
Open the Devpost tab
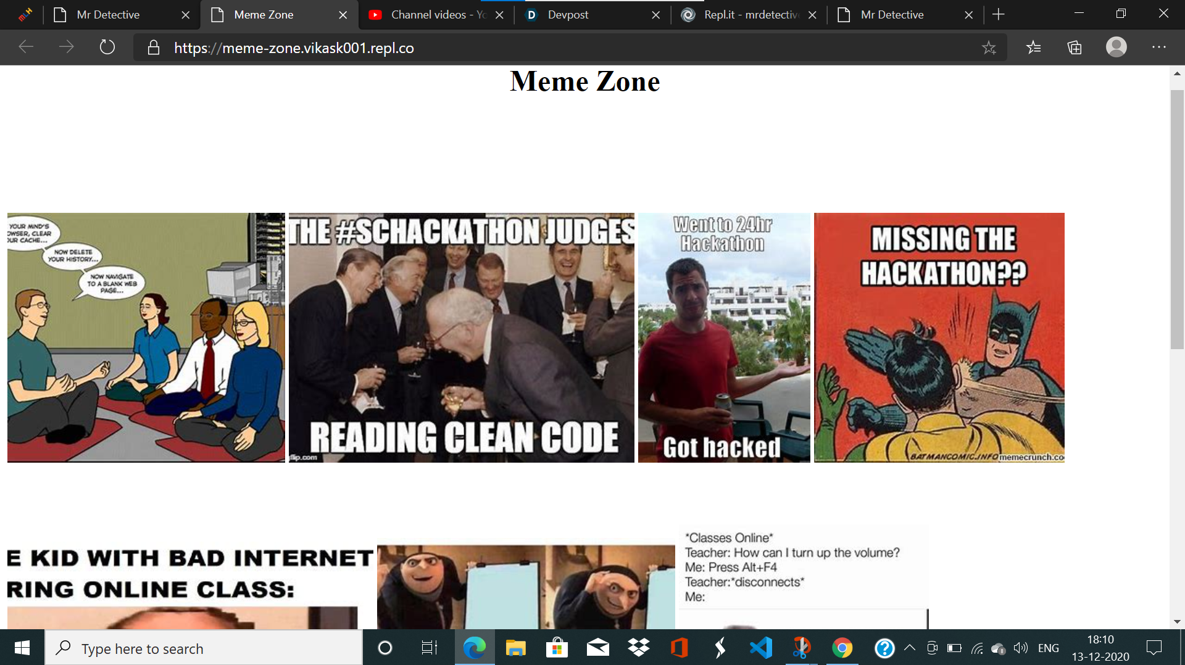click(592, 15)
